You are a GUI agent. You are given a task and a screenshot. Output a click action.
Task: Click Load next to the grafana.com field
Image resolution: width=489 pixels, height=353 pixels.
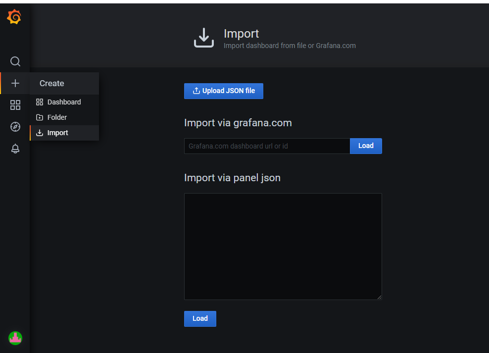click(366, 146)
